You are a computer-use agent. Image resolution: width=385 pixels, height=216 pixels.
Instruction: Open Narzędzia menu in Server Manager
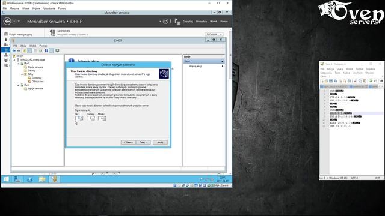202,22
